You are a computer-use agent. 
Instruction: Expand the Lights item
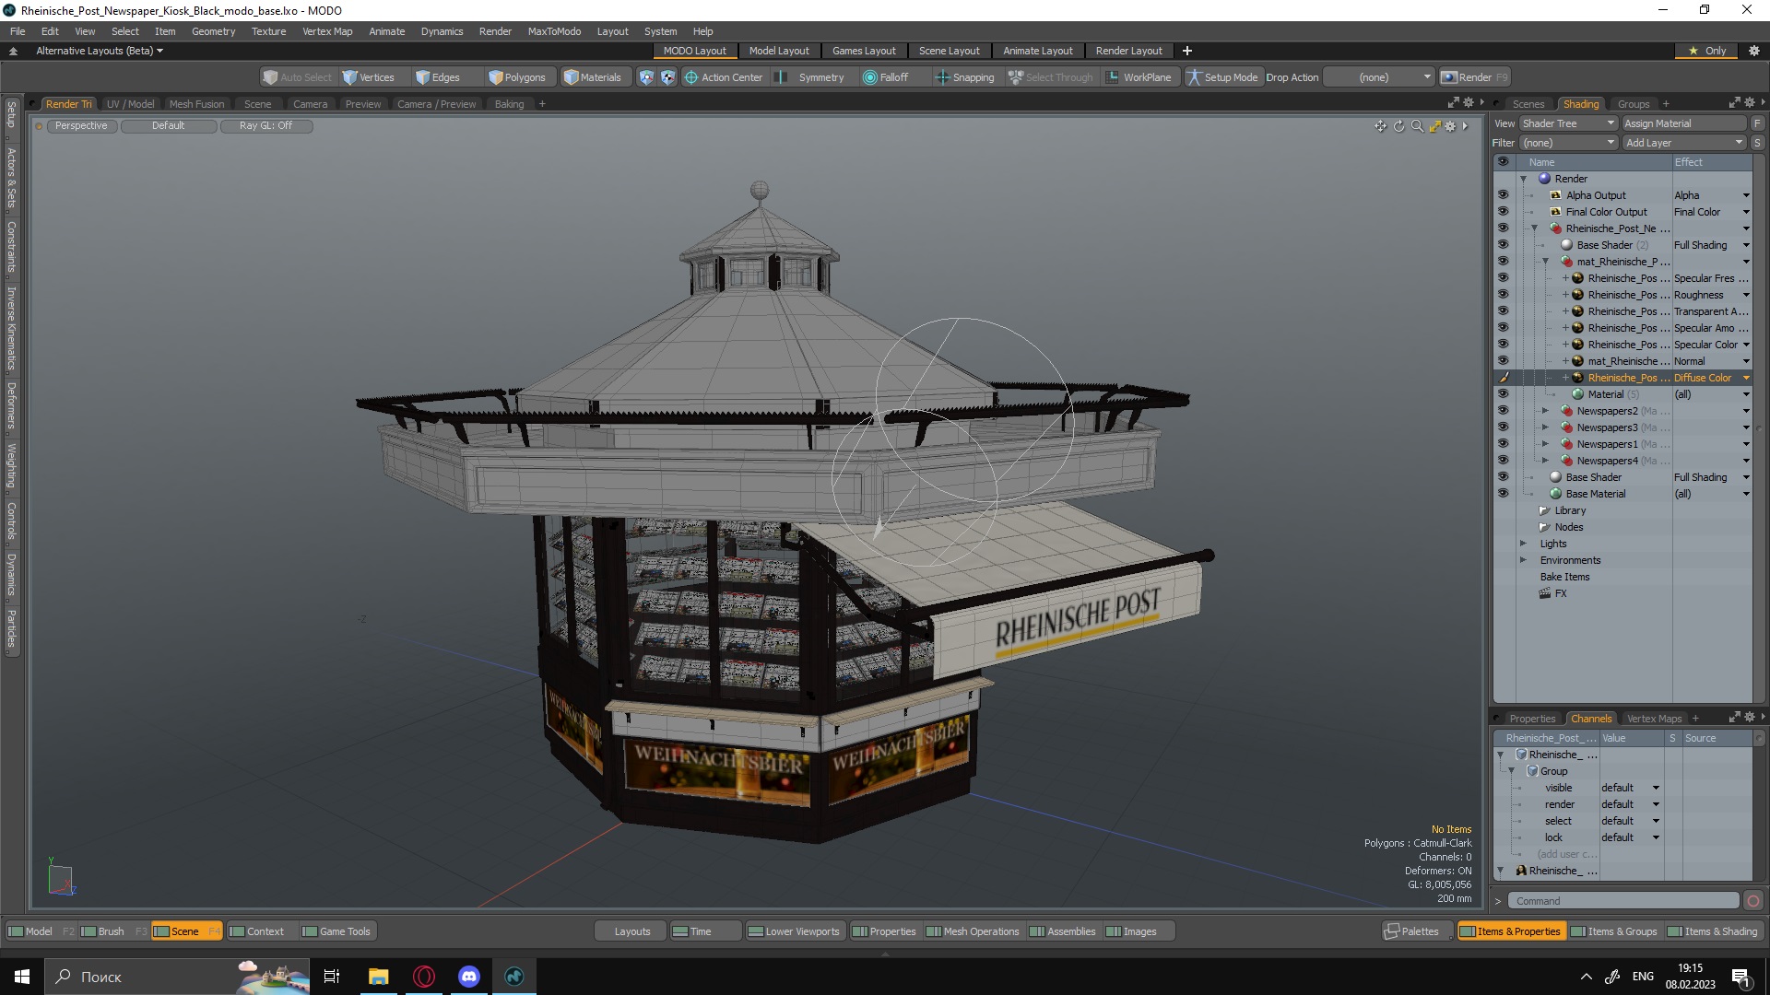(1524, 544)
